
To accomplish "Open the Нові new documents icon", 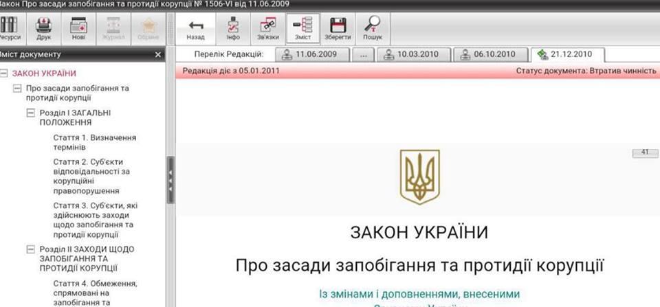I will coord(79,28).
